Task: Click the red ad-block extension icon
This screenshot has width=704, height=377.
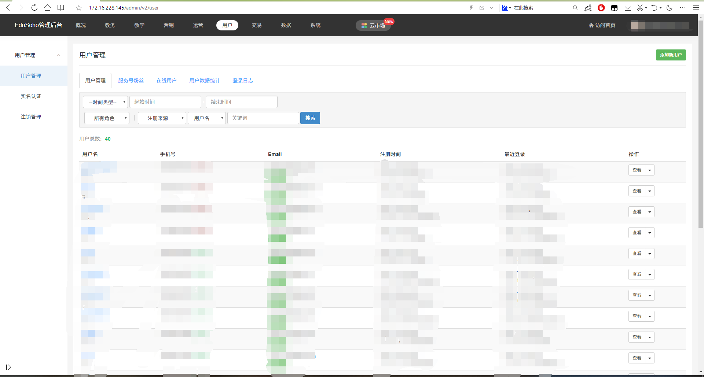Action: [601, 8]
